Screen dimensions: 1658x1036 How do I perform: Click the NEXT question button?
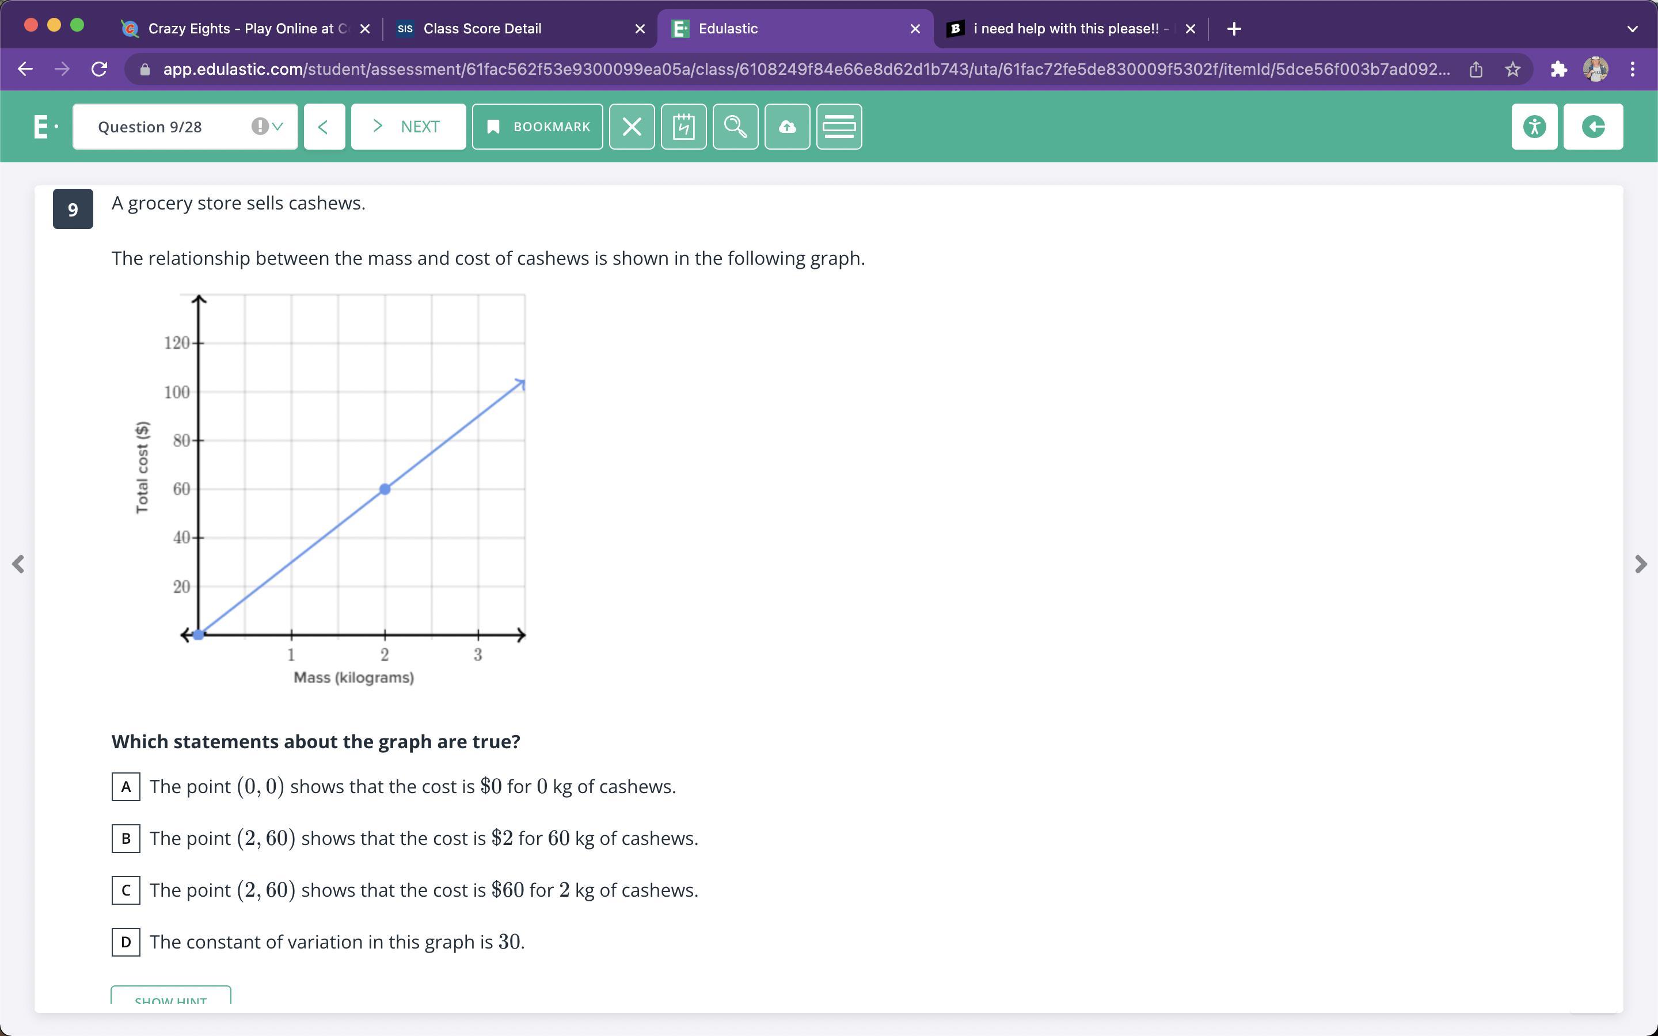[408, 127]
